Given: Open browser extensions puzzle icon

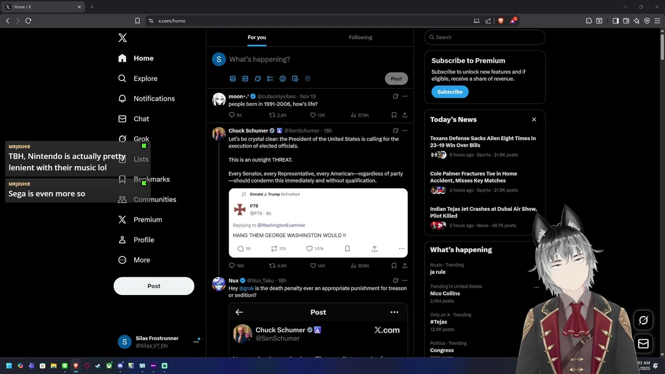Looking at the screenshot, I should tap(589, 21).
